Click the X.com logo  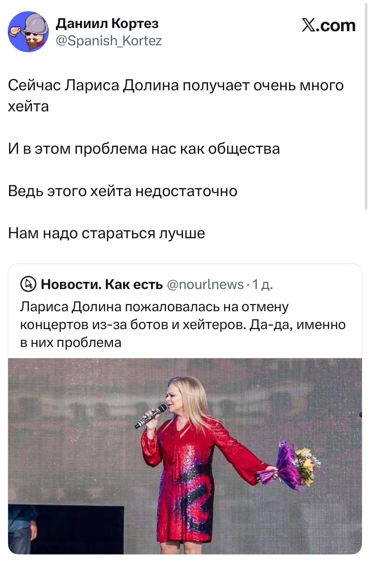pos(328,25)
